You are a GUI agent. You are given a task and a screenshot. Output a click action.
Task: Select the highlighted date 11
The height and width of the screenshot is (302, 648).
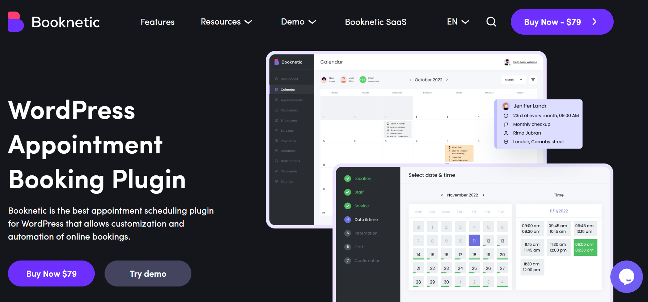(474, 241)
